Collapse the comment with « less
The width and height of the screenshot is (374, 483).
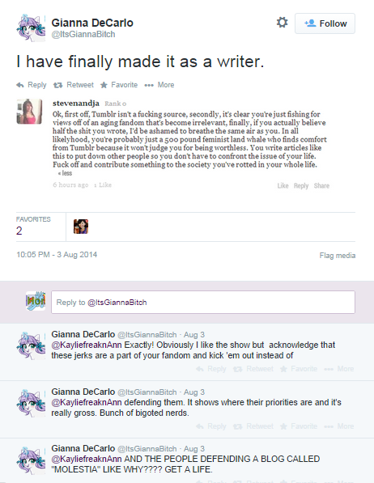click(65, 173)
